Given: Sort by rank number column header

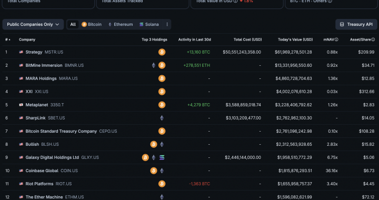Looking at the screenshot, I should coord(8,39).
